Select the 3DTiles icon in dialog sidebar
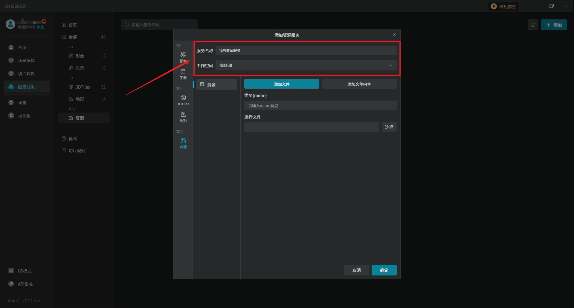This screenshot has height=308, width=574. tap(183, 100)
